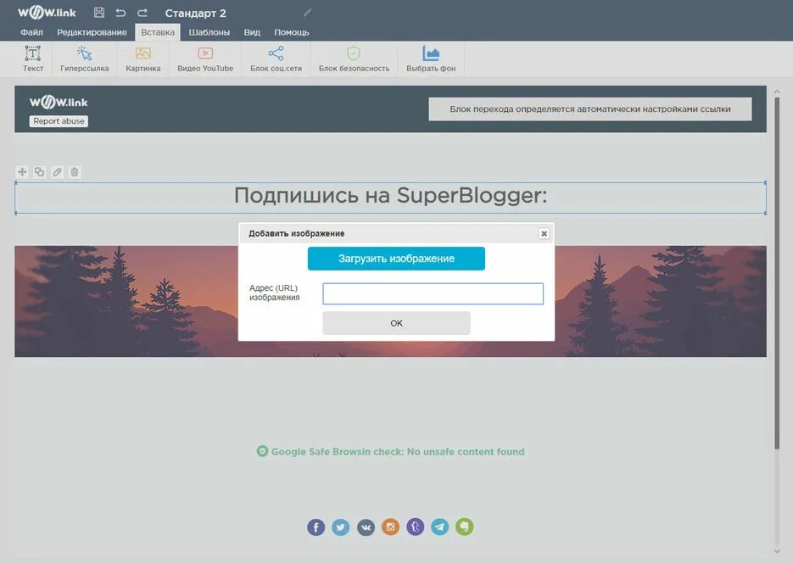Open the Картинка insertion tool
This screenshot has width=793, height=563.
pyautogui.click(x=142, y=58)
